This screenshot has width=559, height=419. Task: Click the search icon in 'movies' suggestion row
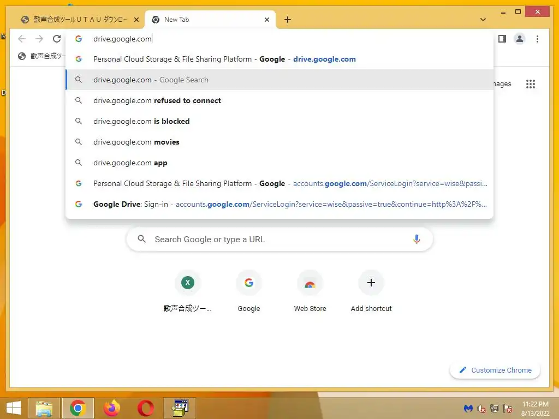pyautogui.click(x=79, y=142)
